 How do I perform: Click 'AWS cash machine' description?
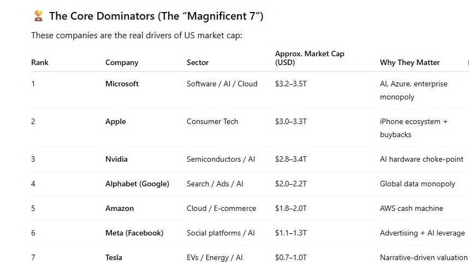(411, 208)
